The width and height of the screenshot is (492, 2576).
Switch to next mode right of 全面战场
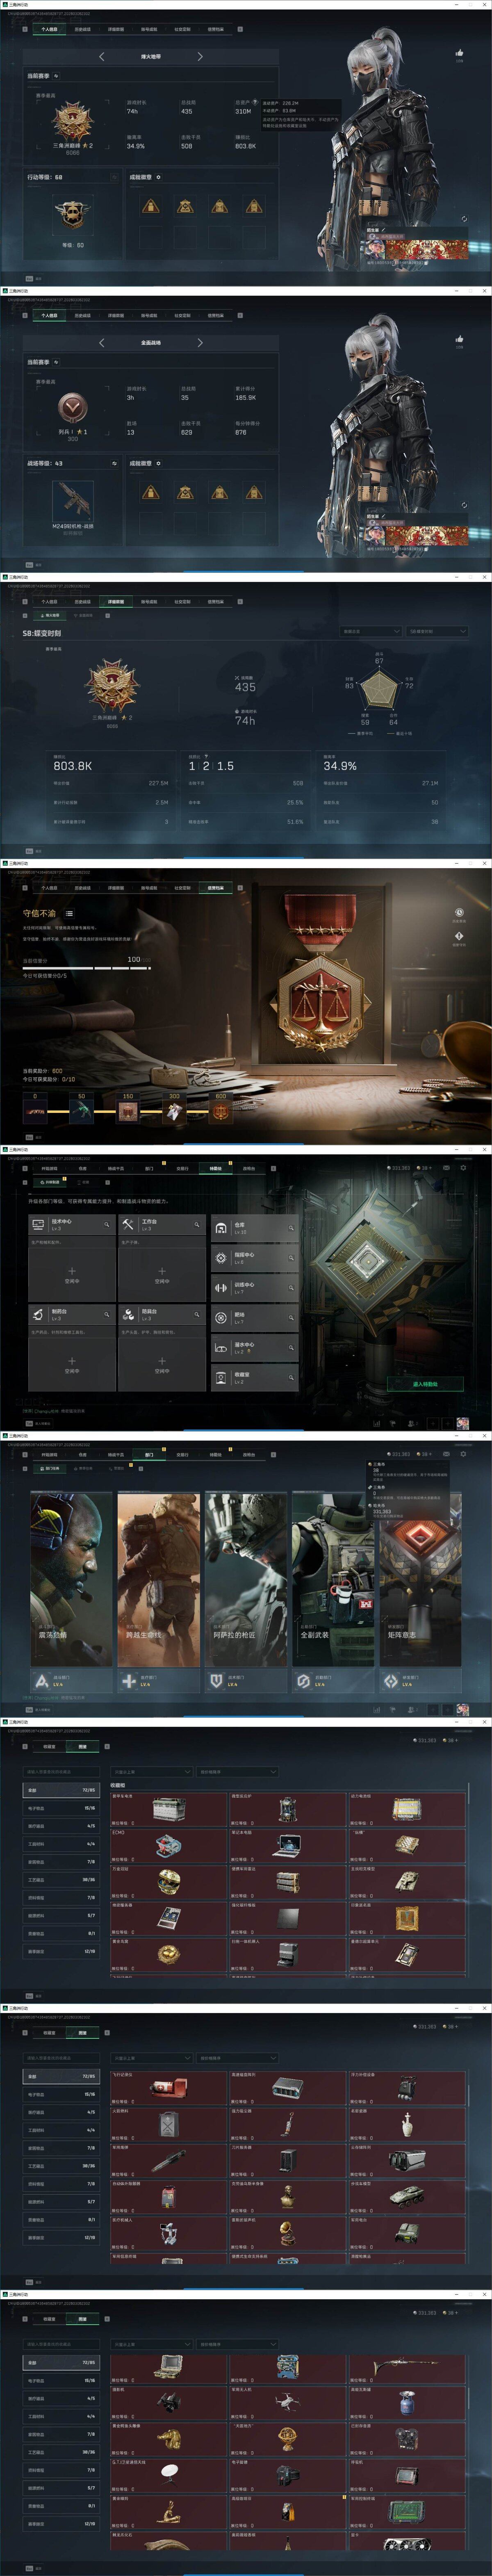pos(200,343)
